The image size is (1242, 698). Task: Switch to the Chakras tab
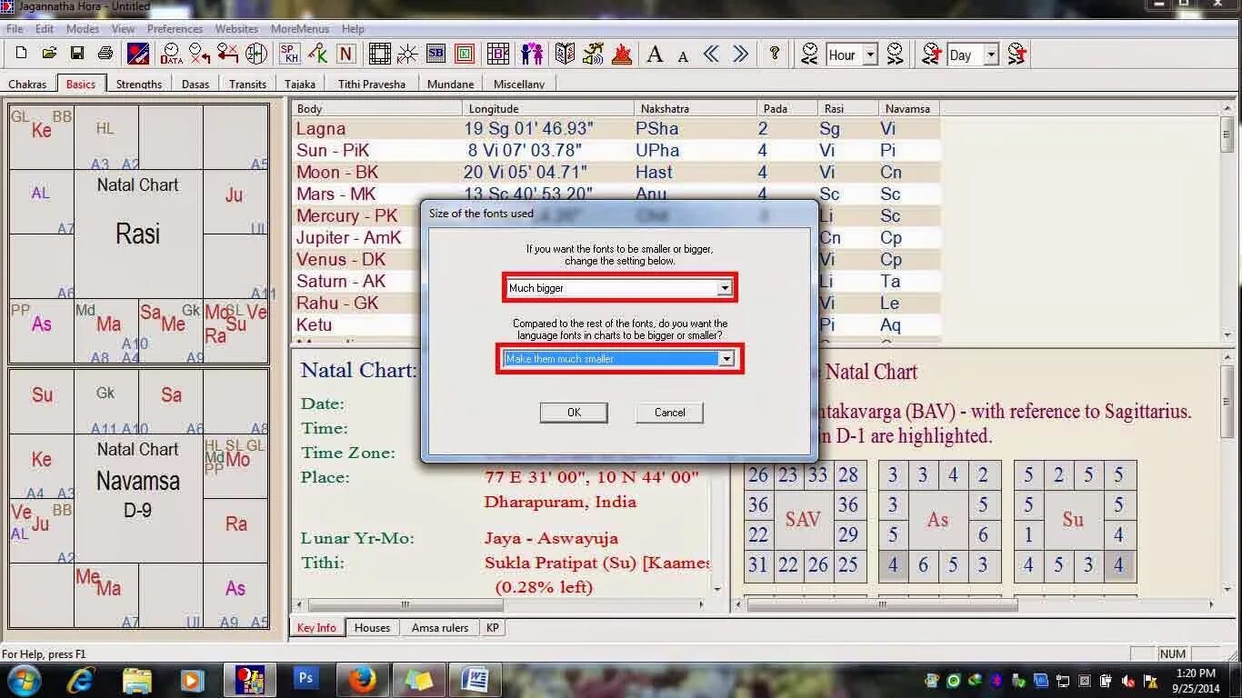coord(27,84)
